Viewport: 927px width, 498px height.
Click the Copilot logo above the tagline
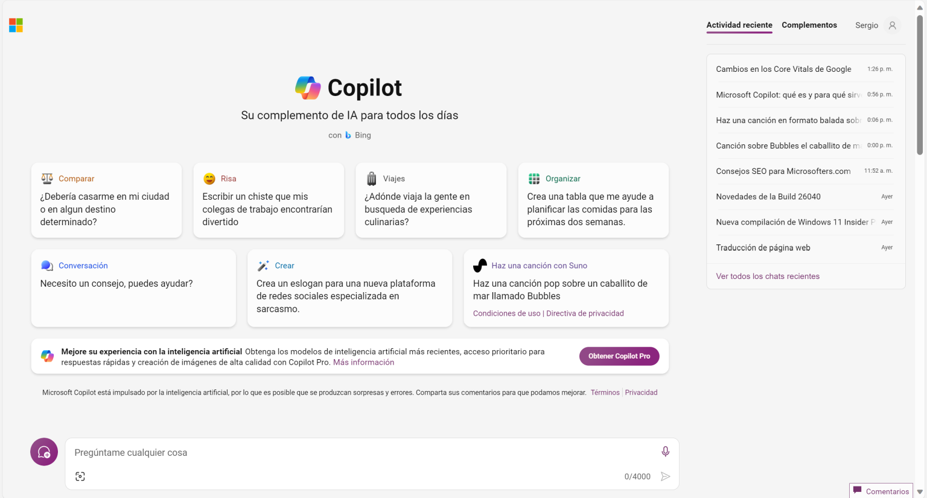tap(308, 88)
